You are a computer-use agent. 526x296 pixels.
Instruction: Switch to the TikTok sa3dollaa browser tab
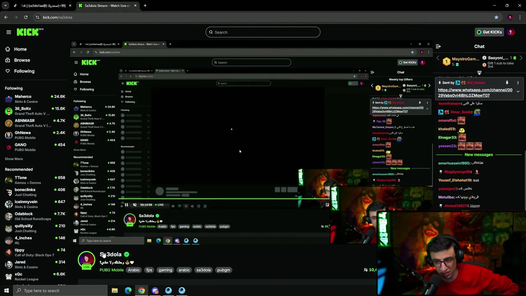(43, 6)
